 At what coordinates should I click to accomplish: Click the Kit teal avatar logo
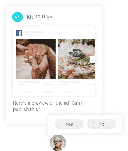point(17,17)
